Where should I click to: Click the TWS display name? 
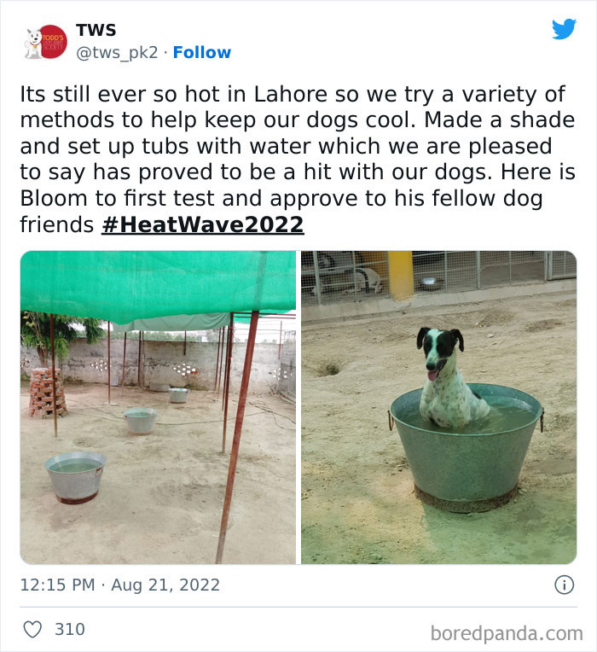coord(96,30)
